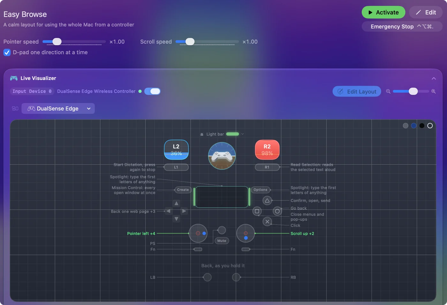Click the D-pad left arrow
Image resolution: width=447 pixels, height=305 pixels.
(168, 211)
